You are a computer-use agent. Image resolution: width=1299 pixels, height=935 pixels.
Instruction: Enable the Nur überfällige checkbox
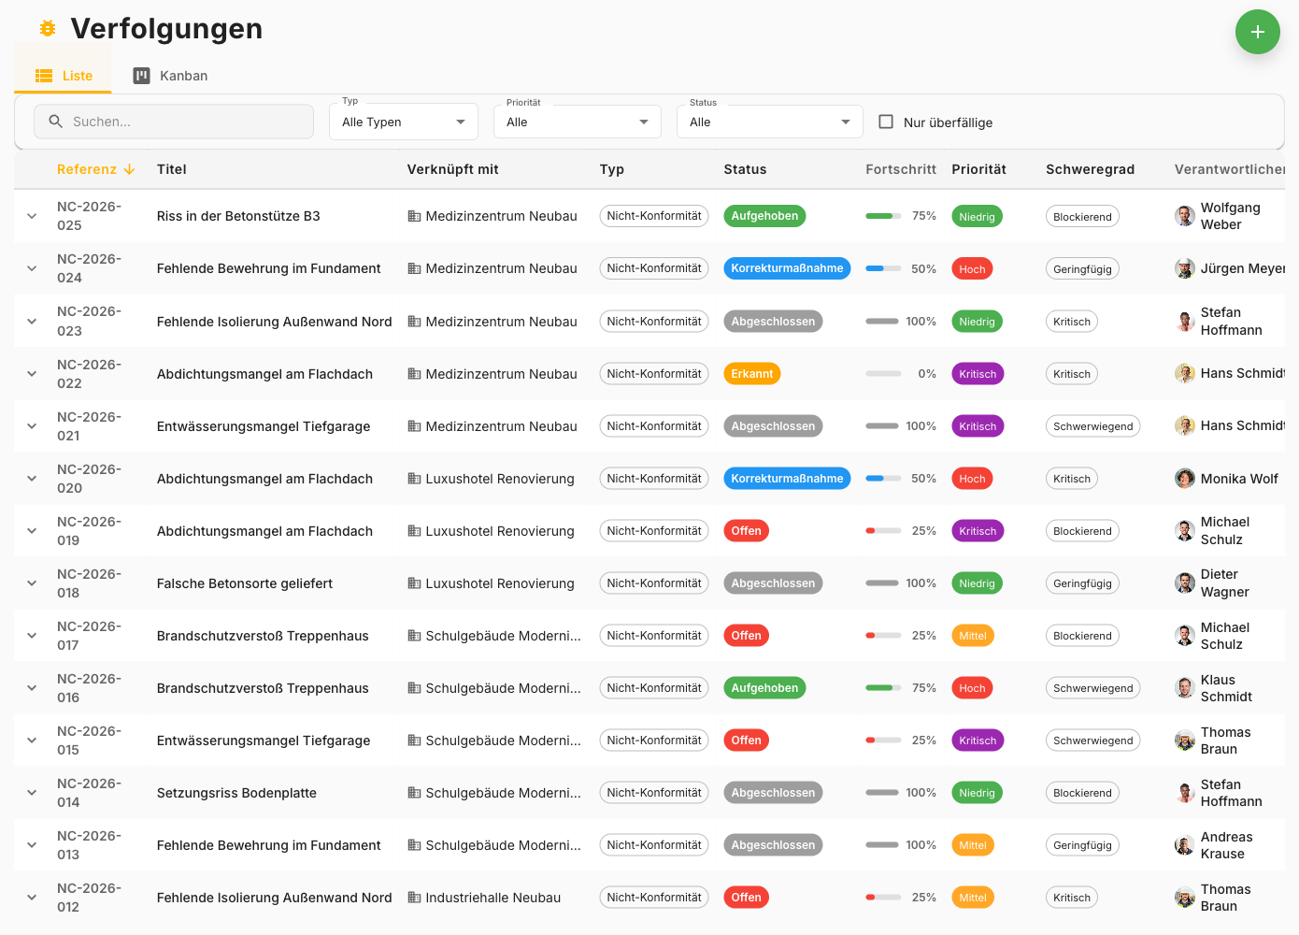coord(886,122)
